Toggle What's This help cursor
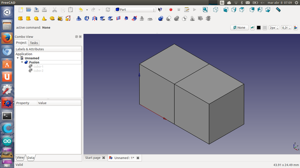Screen dimensions: 300x168 click(x=160, y=9)
